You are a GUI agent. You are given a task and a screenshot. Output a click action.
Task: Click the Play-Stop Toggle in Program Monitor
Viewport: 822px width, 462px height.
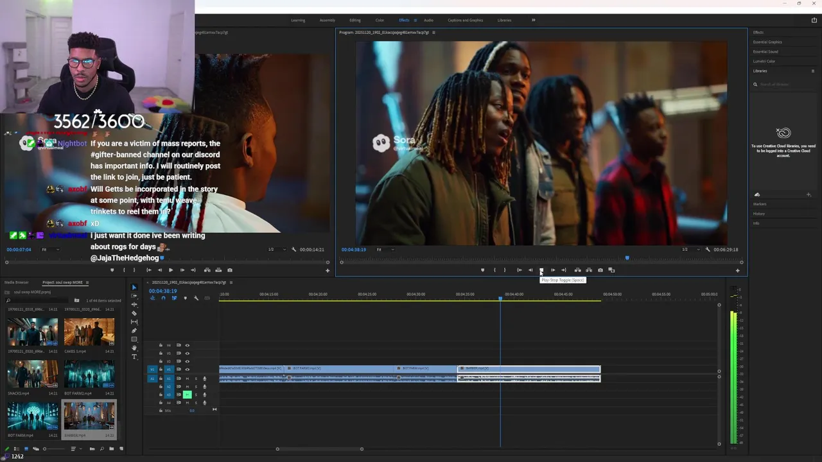(541, 270)
